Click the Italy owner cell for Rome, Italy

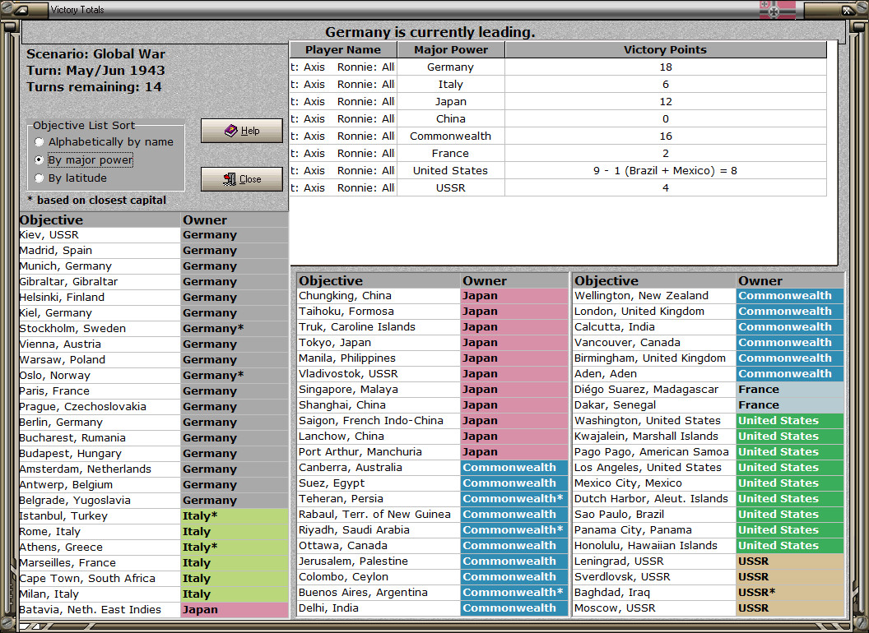pyautogui.click(x=235, y=531)
